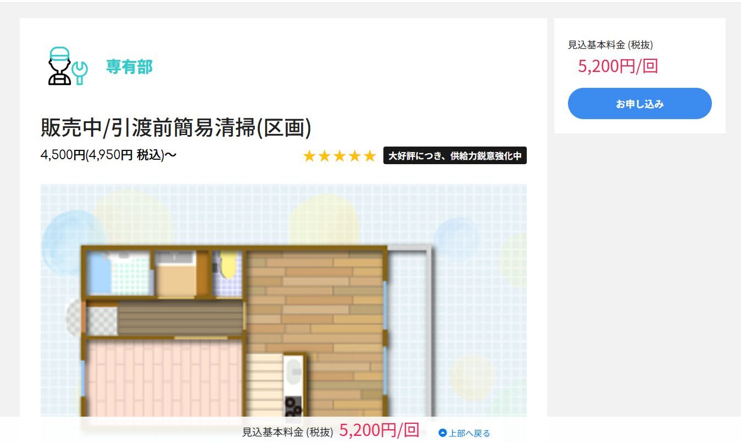
Task: Click the kitchen stove burners in floor plan
Action: [x=293, y=407]
